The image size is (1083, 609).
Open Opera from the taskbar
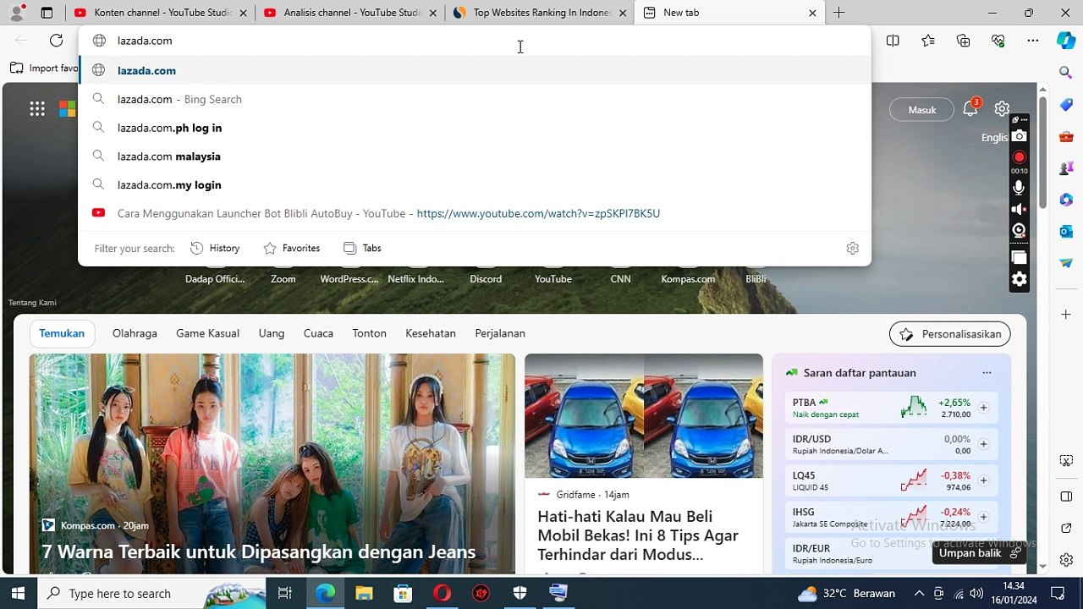442,593
